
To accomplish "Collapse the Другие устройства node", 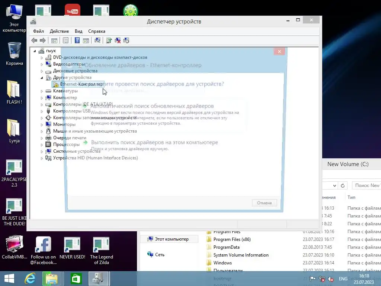I will 42,78.
